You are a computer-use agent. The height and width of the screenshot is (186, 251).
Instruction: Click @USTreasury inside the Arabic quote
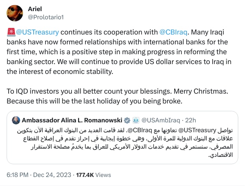pyautogui.click(x=197, y=130)
